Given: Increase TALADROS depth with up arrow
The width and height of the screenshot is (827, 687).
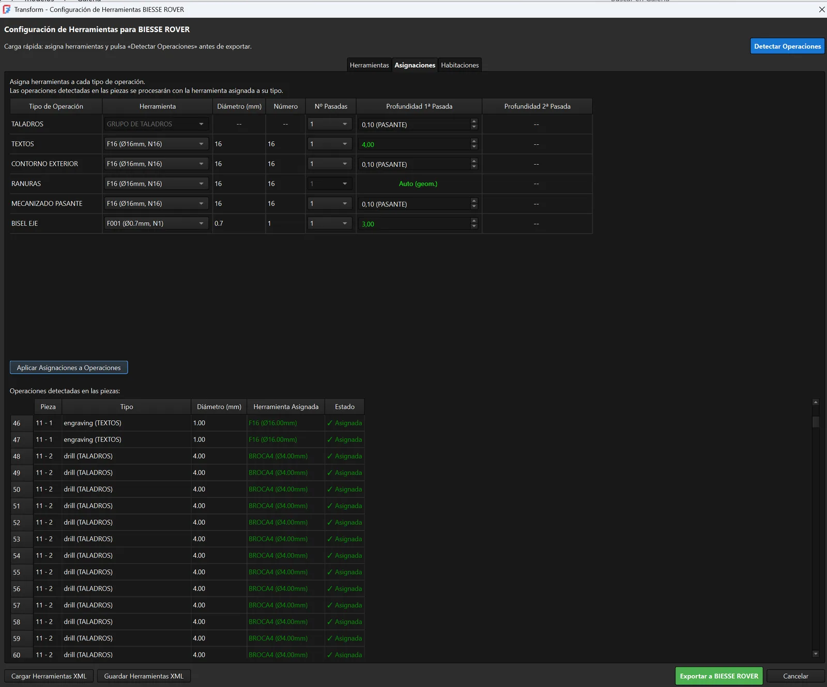Looking at the screenshot, I should click(474, 121).
